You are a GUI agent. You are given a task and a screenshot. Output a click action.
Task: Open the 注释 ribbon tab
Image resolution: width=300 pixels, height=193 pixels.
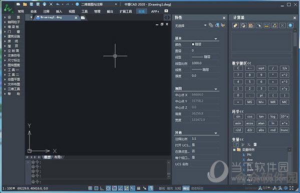[46, 11]
